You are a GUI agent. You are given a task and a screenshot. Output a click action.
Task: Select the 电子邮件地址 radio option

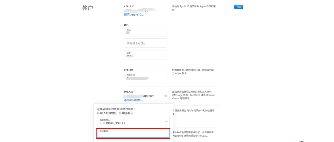pyautogui.click(x=98, y=113)
